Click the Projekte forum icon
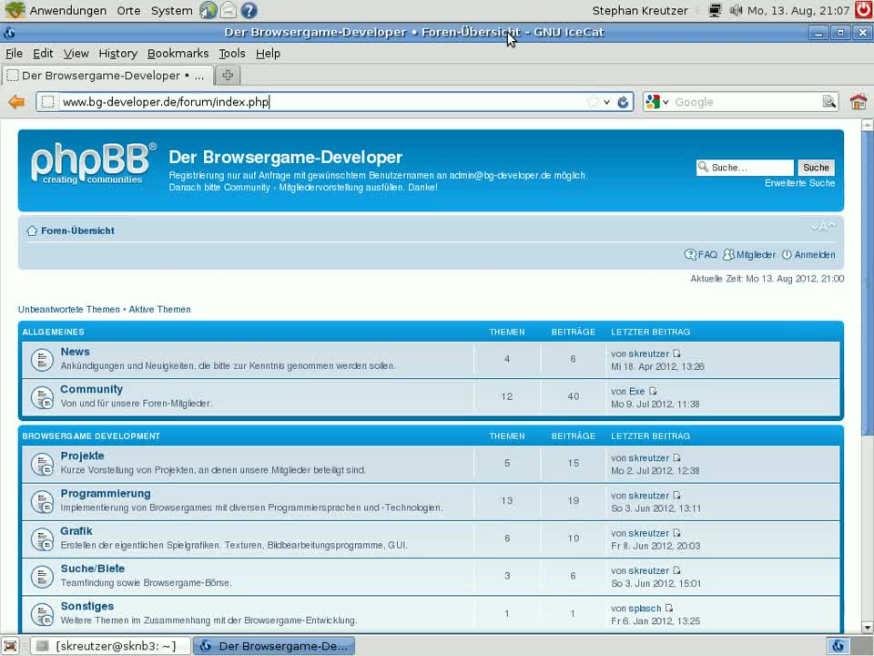The width and height of the screenshot is (874, 656). pyautogui.click(x=42, y=464)
